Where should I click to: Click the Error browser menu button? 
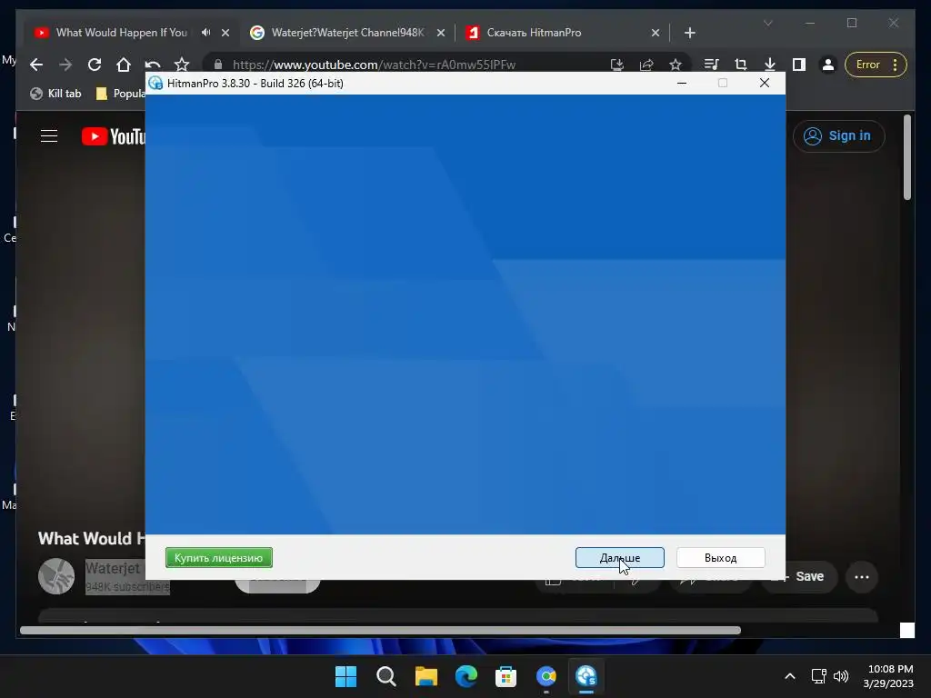[876, 65]
